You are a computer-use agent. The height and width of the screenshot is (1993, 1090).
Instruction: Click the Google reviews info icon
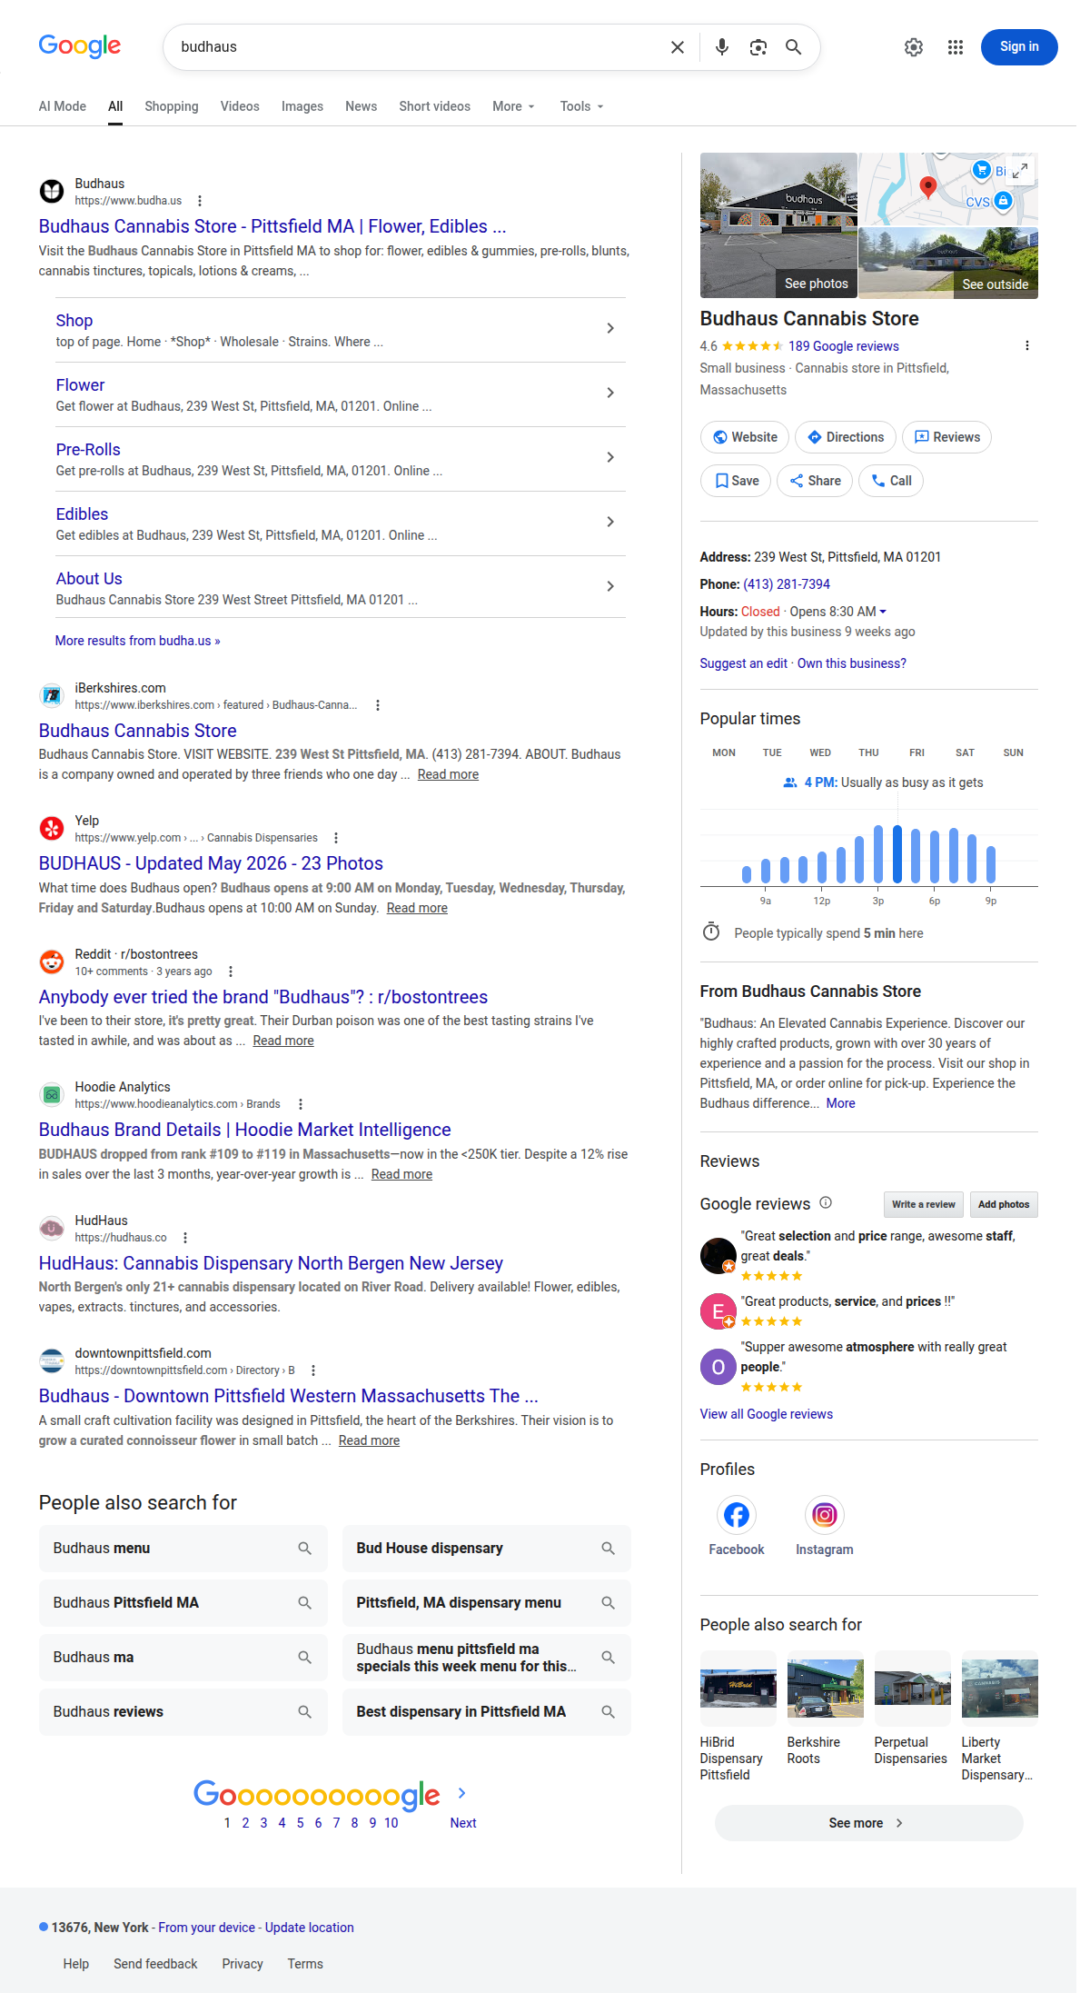point(826,1202)
